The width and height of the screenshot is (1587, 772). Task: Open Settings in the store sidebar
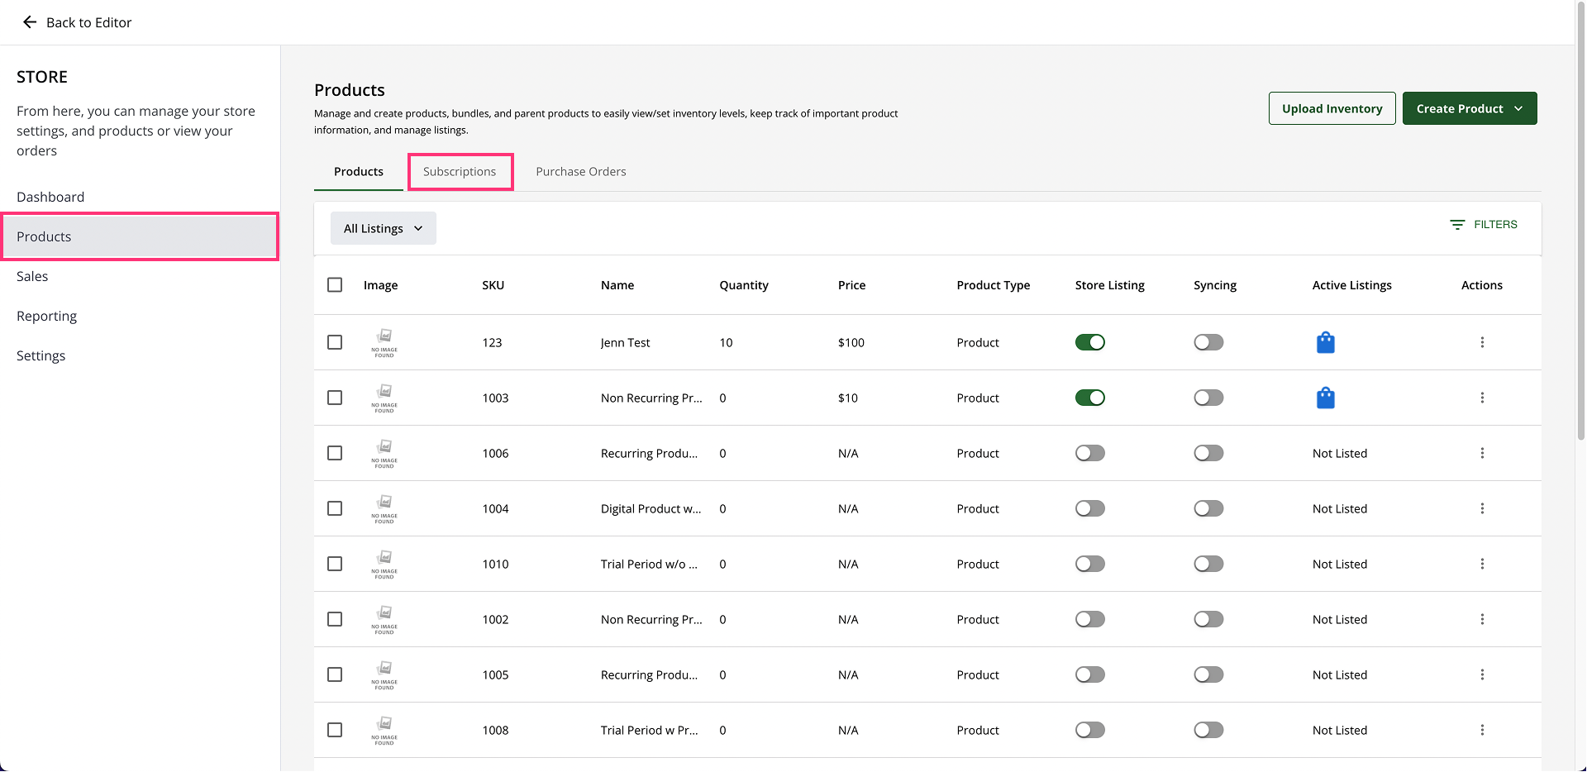(x=41, y=355)
